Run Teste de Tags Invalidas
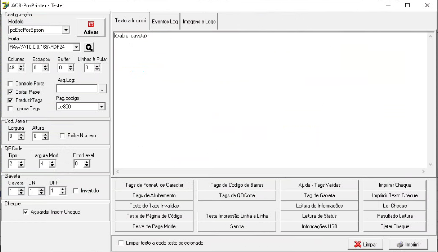438x252 pixels. click(x=154, y=206)
